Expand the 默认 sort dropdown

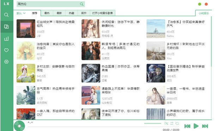(21, 13)
